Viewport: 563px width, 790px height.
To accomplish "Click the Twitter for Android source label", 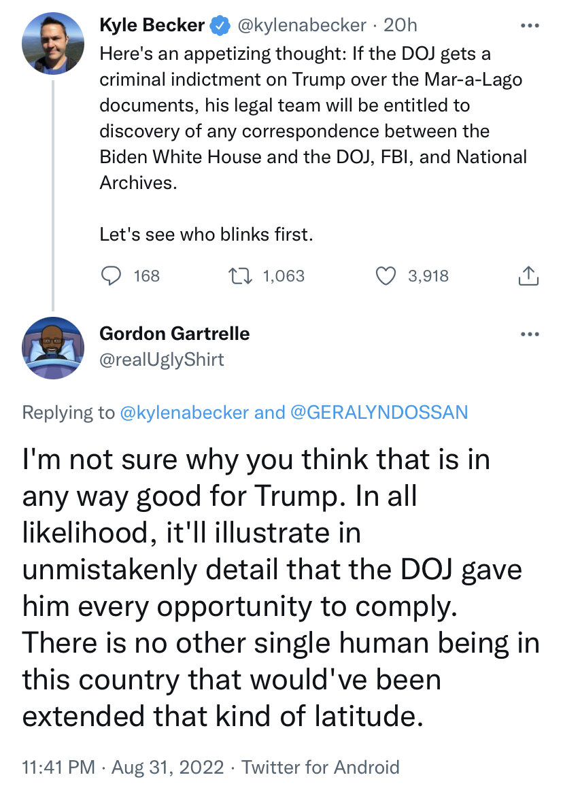I will [320, 768].
